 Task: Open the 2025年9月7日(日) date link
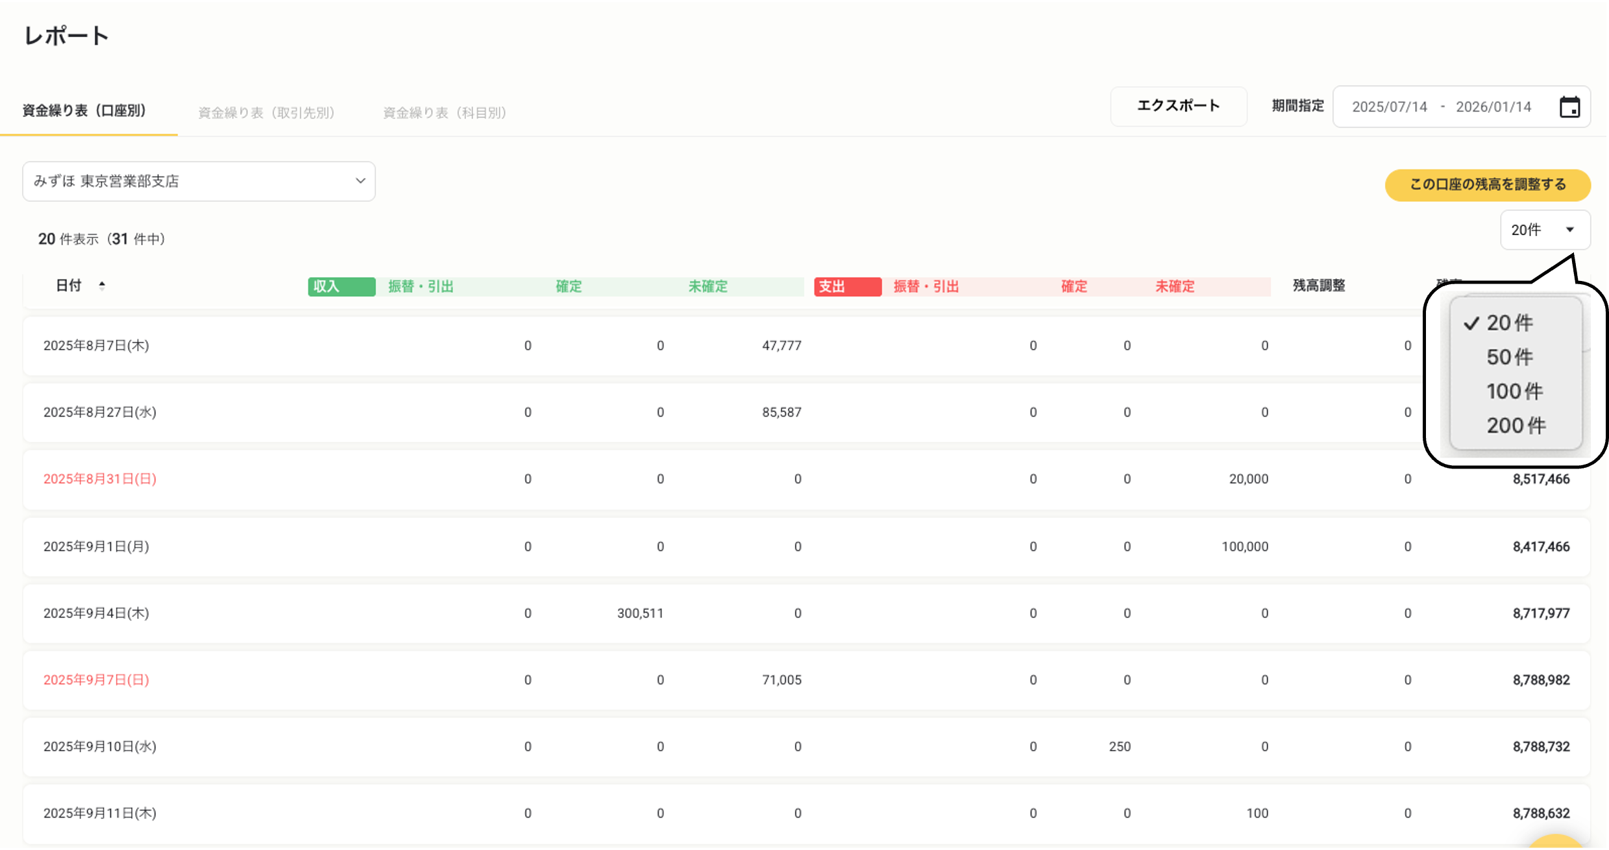(x=96, y=679)
